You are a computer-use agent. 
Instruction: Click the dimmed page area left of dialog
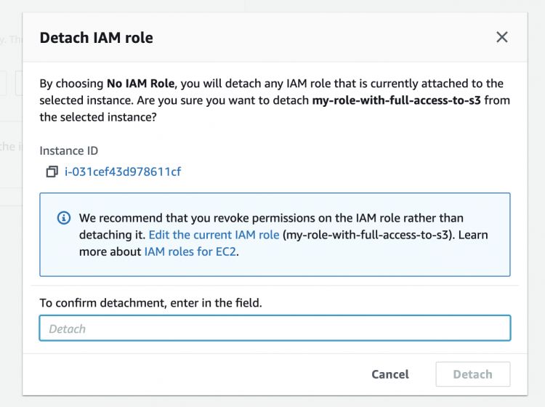(10, 218)
